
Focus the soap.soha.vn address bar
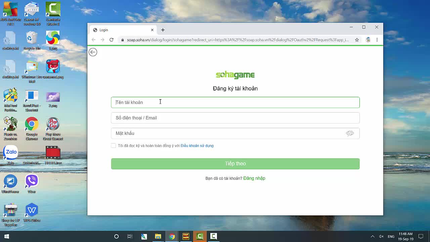coord(238,40)
